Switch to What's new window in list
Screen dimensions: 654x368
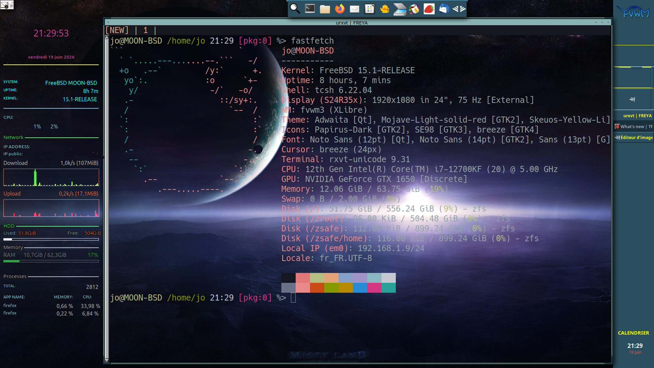coord(634,126)
